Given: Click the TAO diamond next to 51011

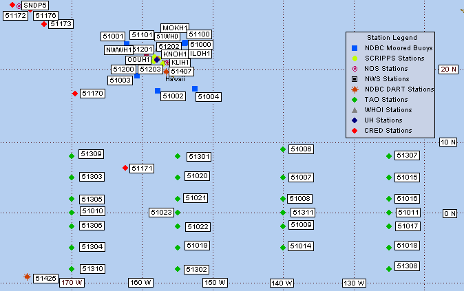Looking at the screenshot, I should (x=389, y=213).
